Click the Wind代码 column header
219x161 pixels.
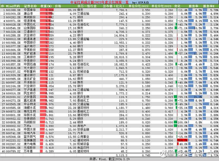coord(13,6)
